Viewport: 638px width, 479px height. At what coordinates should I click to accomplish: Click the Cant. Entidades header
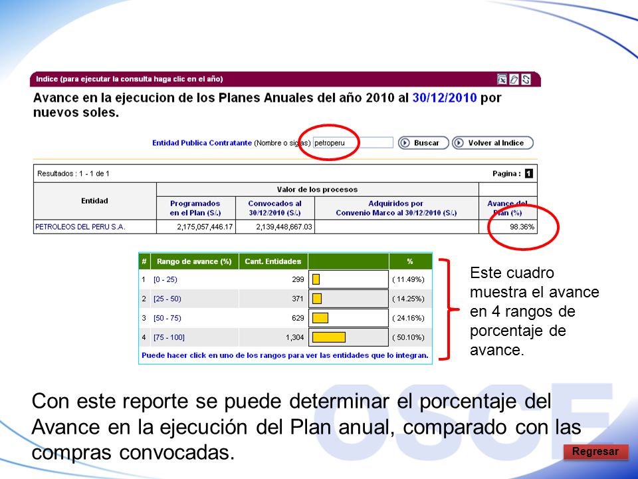click(273, 261)
